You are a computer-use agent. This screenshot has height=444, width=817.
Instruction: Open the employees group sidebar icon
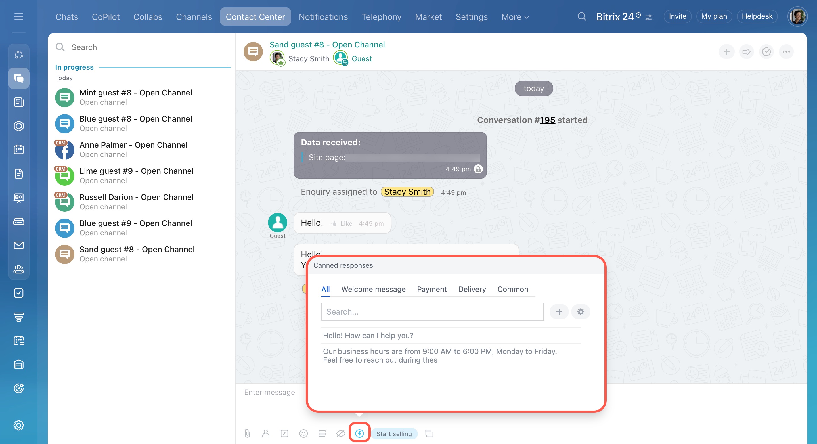[x=19, y=269]
